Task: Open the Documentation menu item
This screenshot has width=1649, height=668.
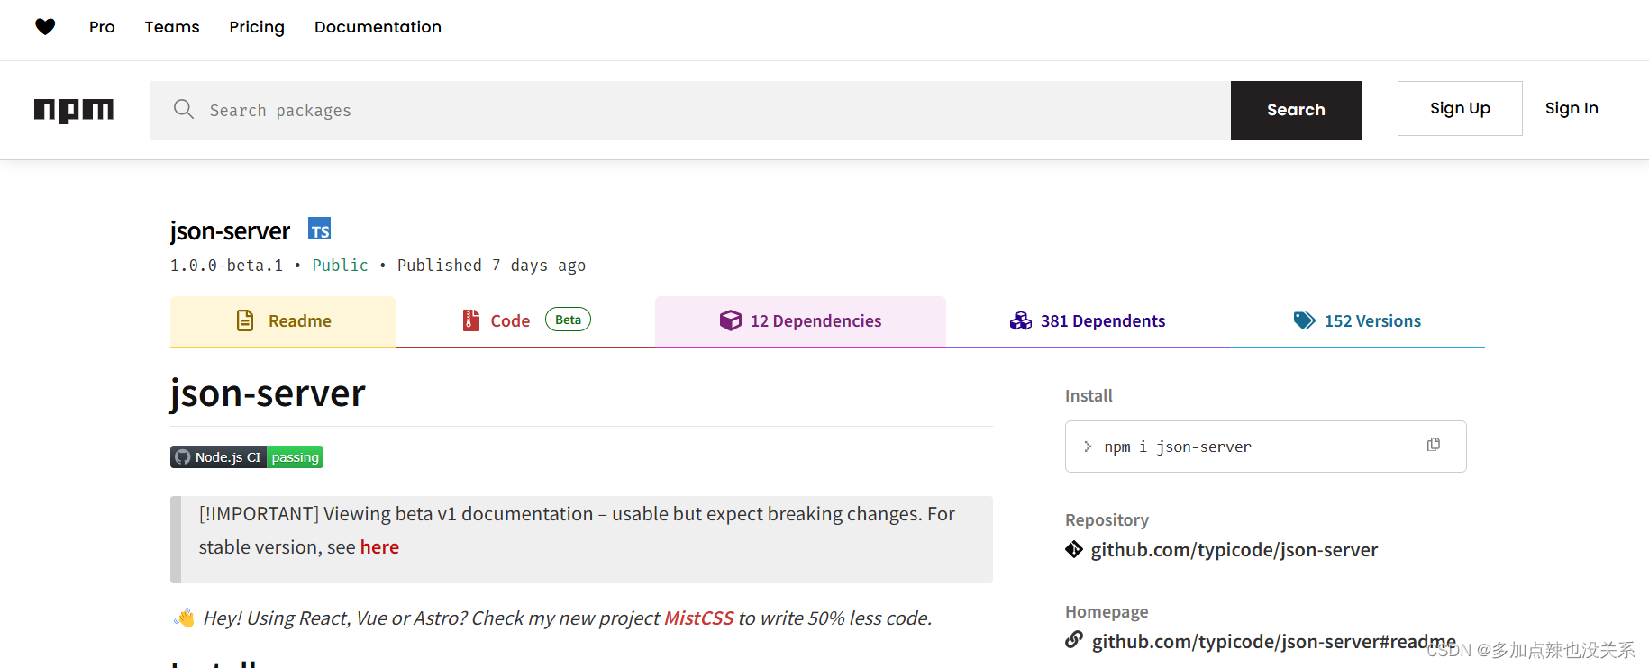Action: point(378,27)
